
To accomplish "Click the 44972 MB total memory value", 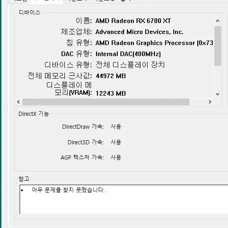I will pos(111,76).
